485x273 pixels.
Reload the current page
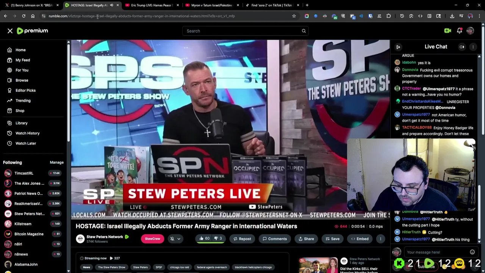click(23, 16)
